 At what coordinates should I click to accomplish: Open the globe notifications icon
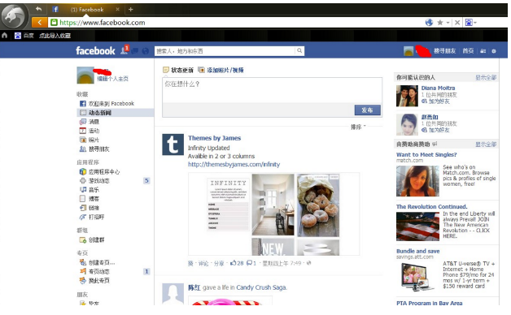click(x=146, y=51)
